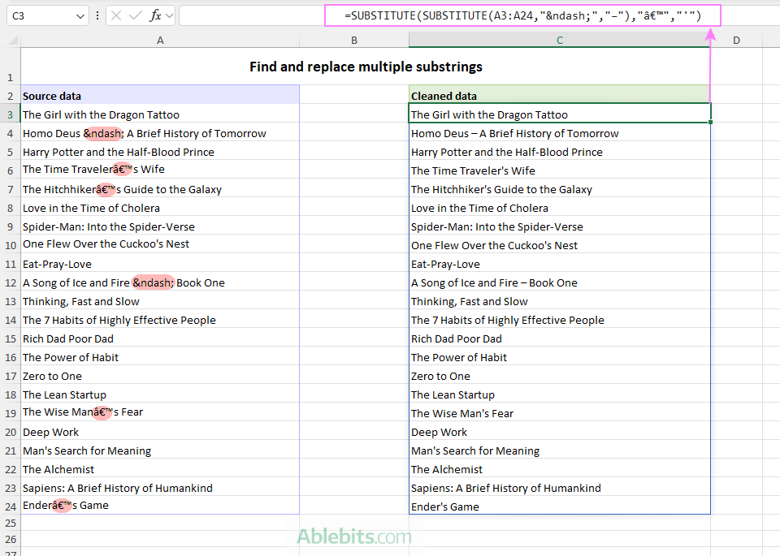
Task: Click source cell 'Man's Search for Meaning'
Action: click(160, 450)
